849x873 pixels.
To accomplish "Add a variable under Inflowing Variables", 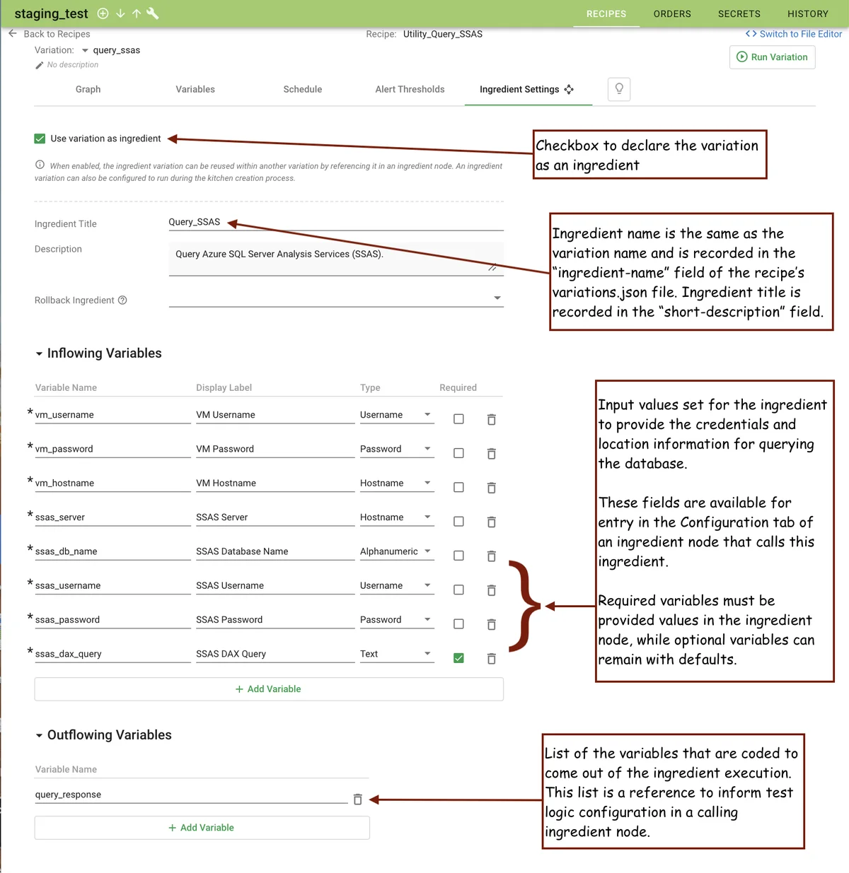I will click(x=269, y=689).
